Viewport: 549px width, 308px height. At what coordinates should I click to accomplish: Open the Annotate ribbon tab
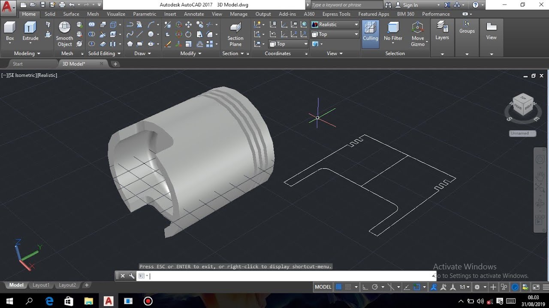[194, 14]
